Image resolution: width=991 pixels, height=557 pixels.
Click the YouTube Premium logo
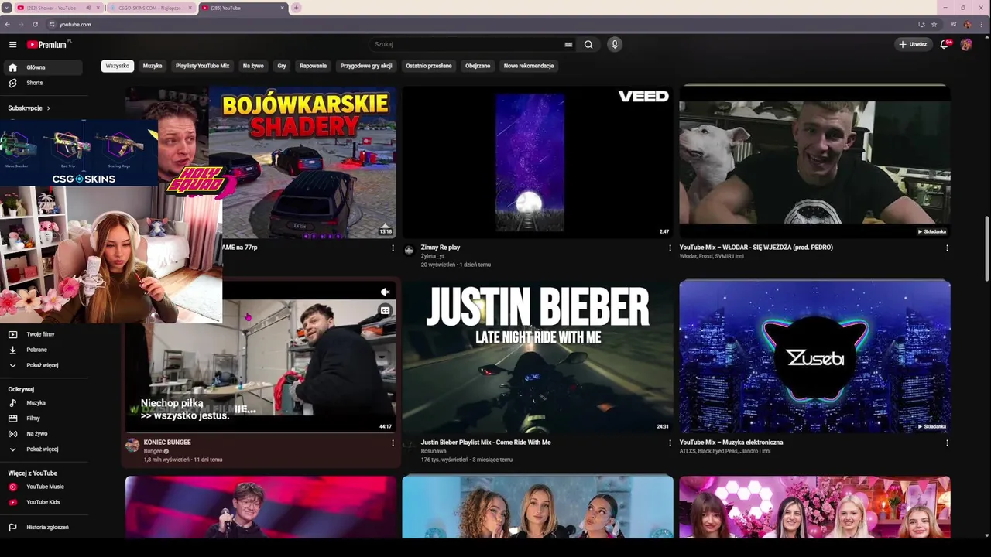[x=48, y=45]
